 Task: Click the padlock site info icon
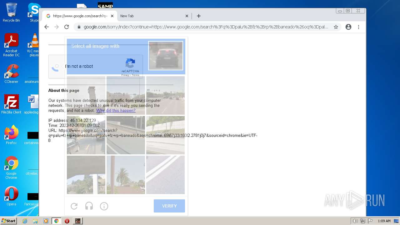pos(79,27)
